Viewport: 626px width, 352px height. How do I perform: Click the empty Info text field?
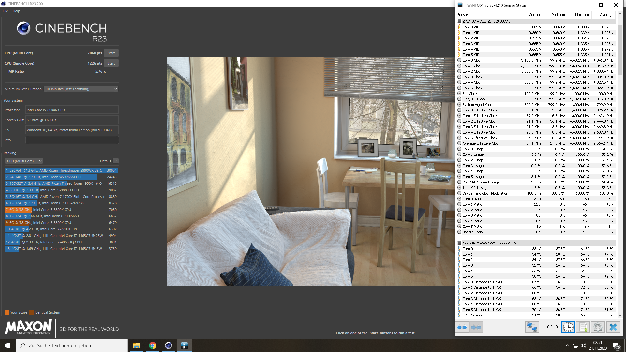(72, 140)
